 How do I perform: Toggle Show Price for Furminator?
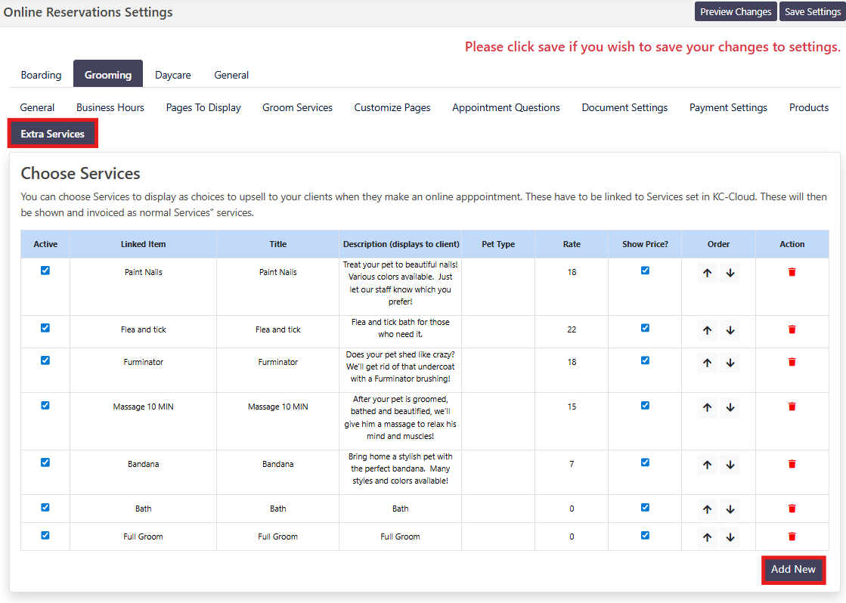[x=645, y=360]
